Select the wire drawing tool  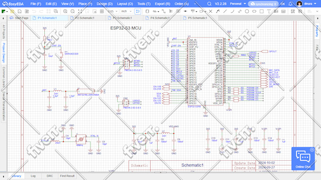click(164, 11)
